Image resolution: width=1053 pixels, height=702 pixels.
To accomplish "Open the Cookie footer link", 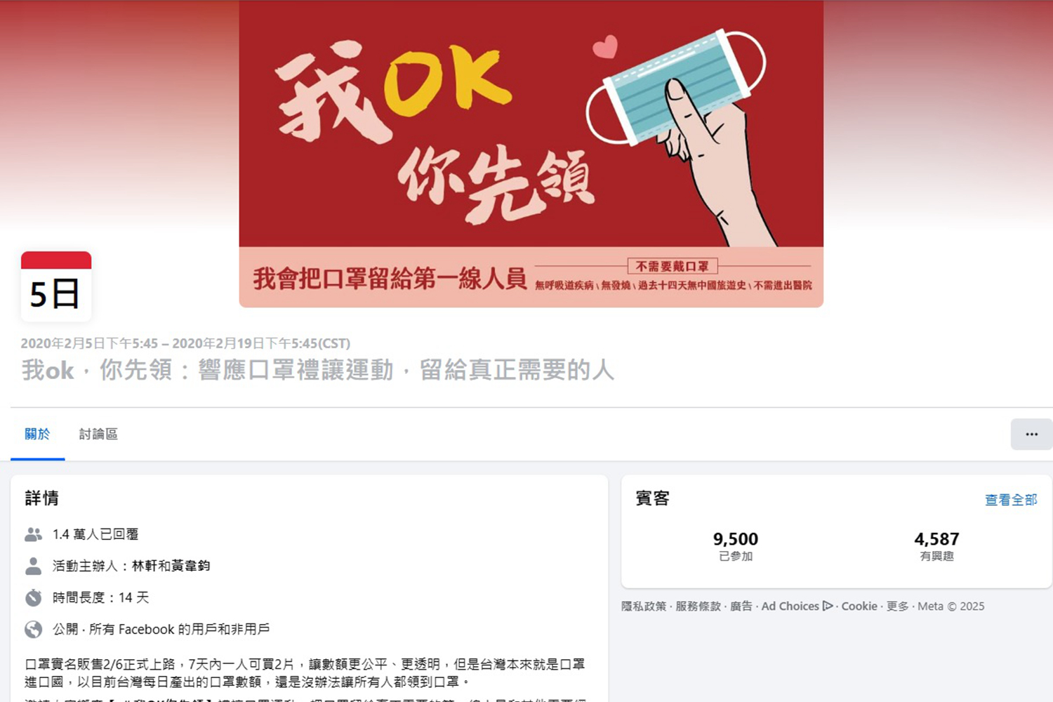I will coord(859,606).
